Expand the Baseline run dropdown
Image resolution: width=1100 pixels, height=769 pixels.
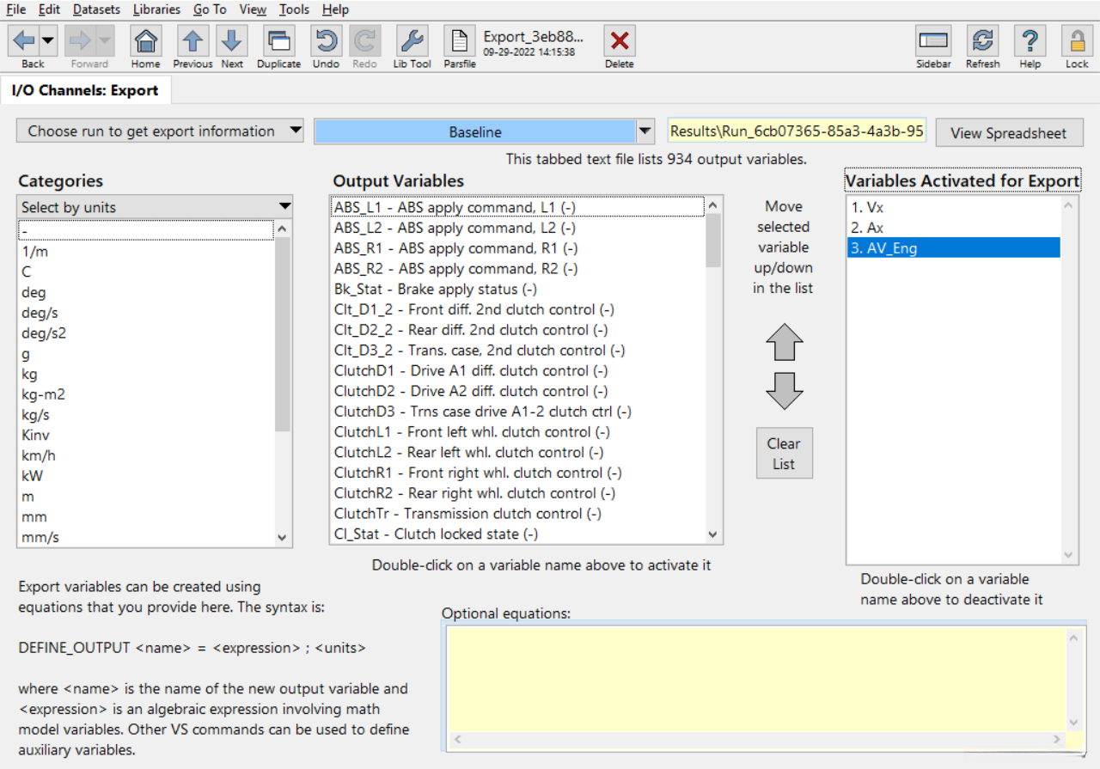pyautogui.click(x=645, y=131)
